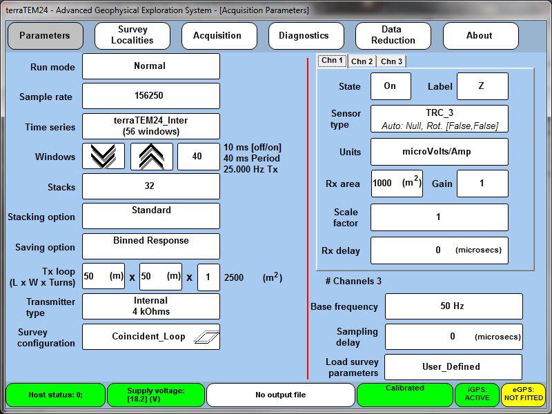
Task: Click the Host status indicator
Action: coord(56,395)
